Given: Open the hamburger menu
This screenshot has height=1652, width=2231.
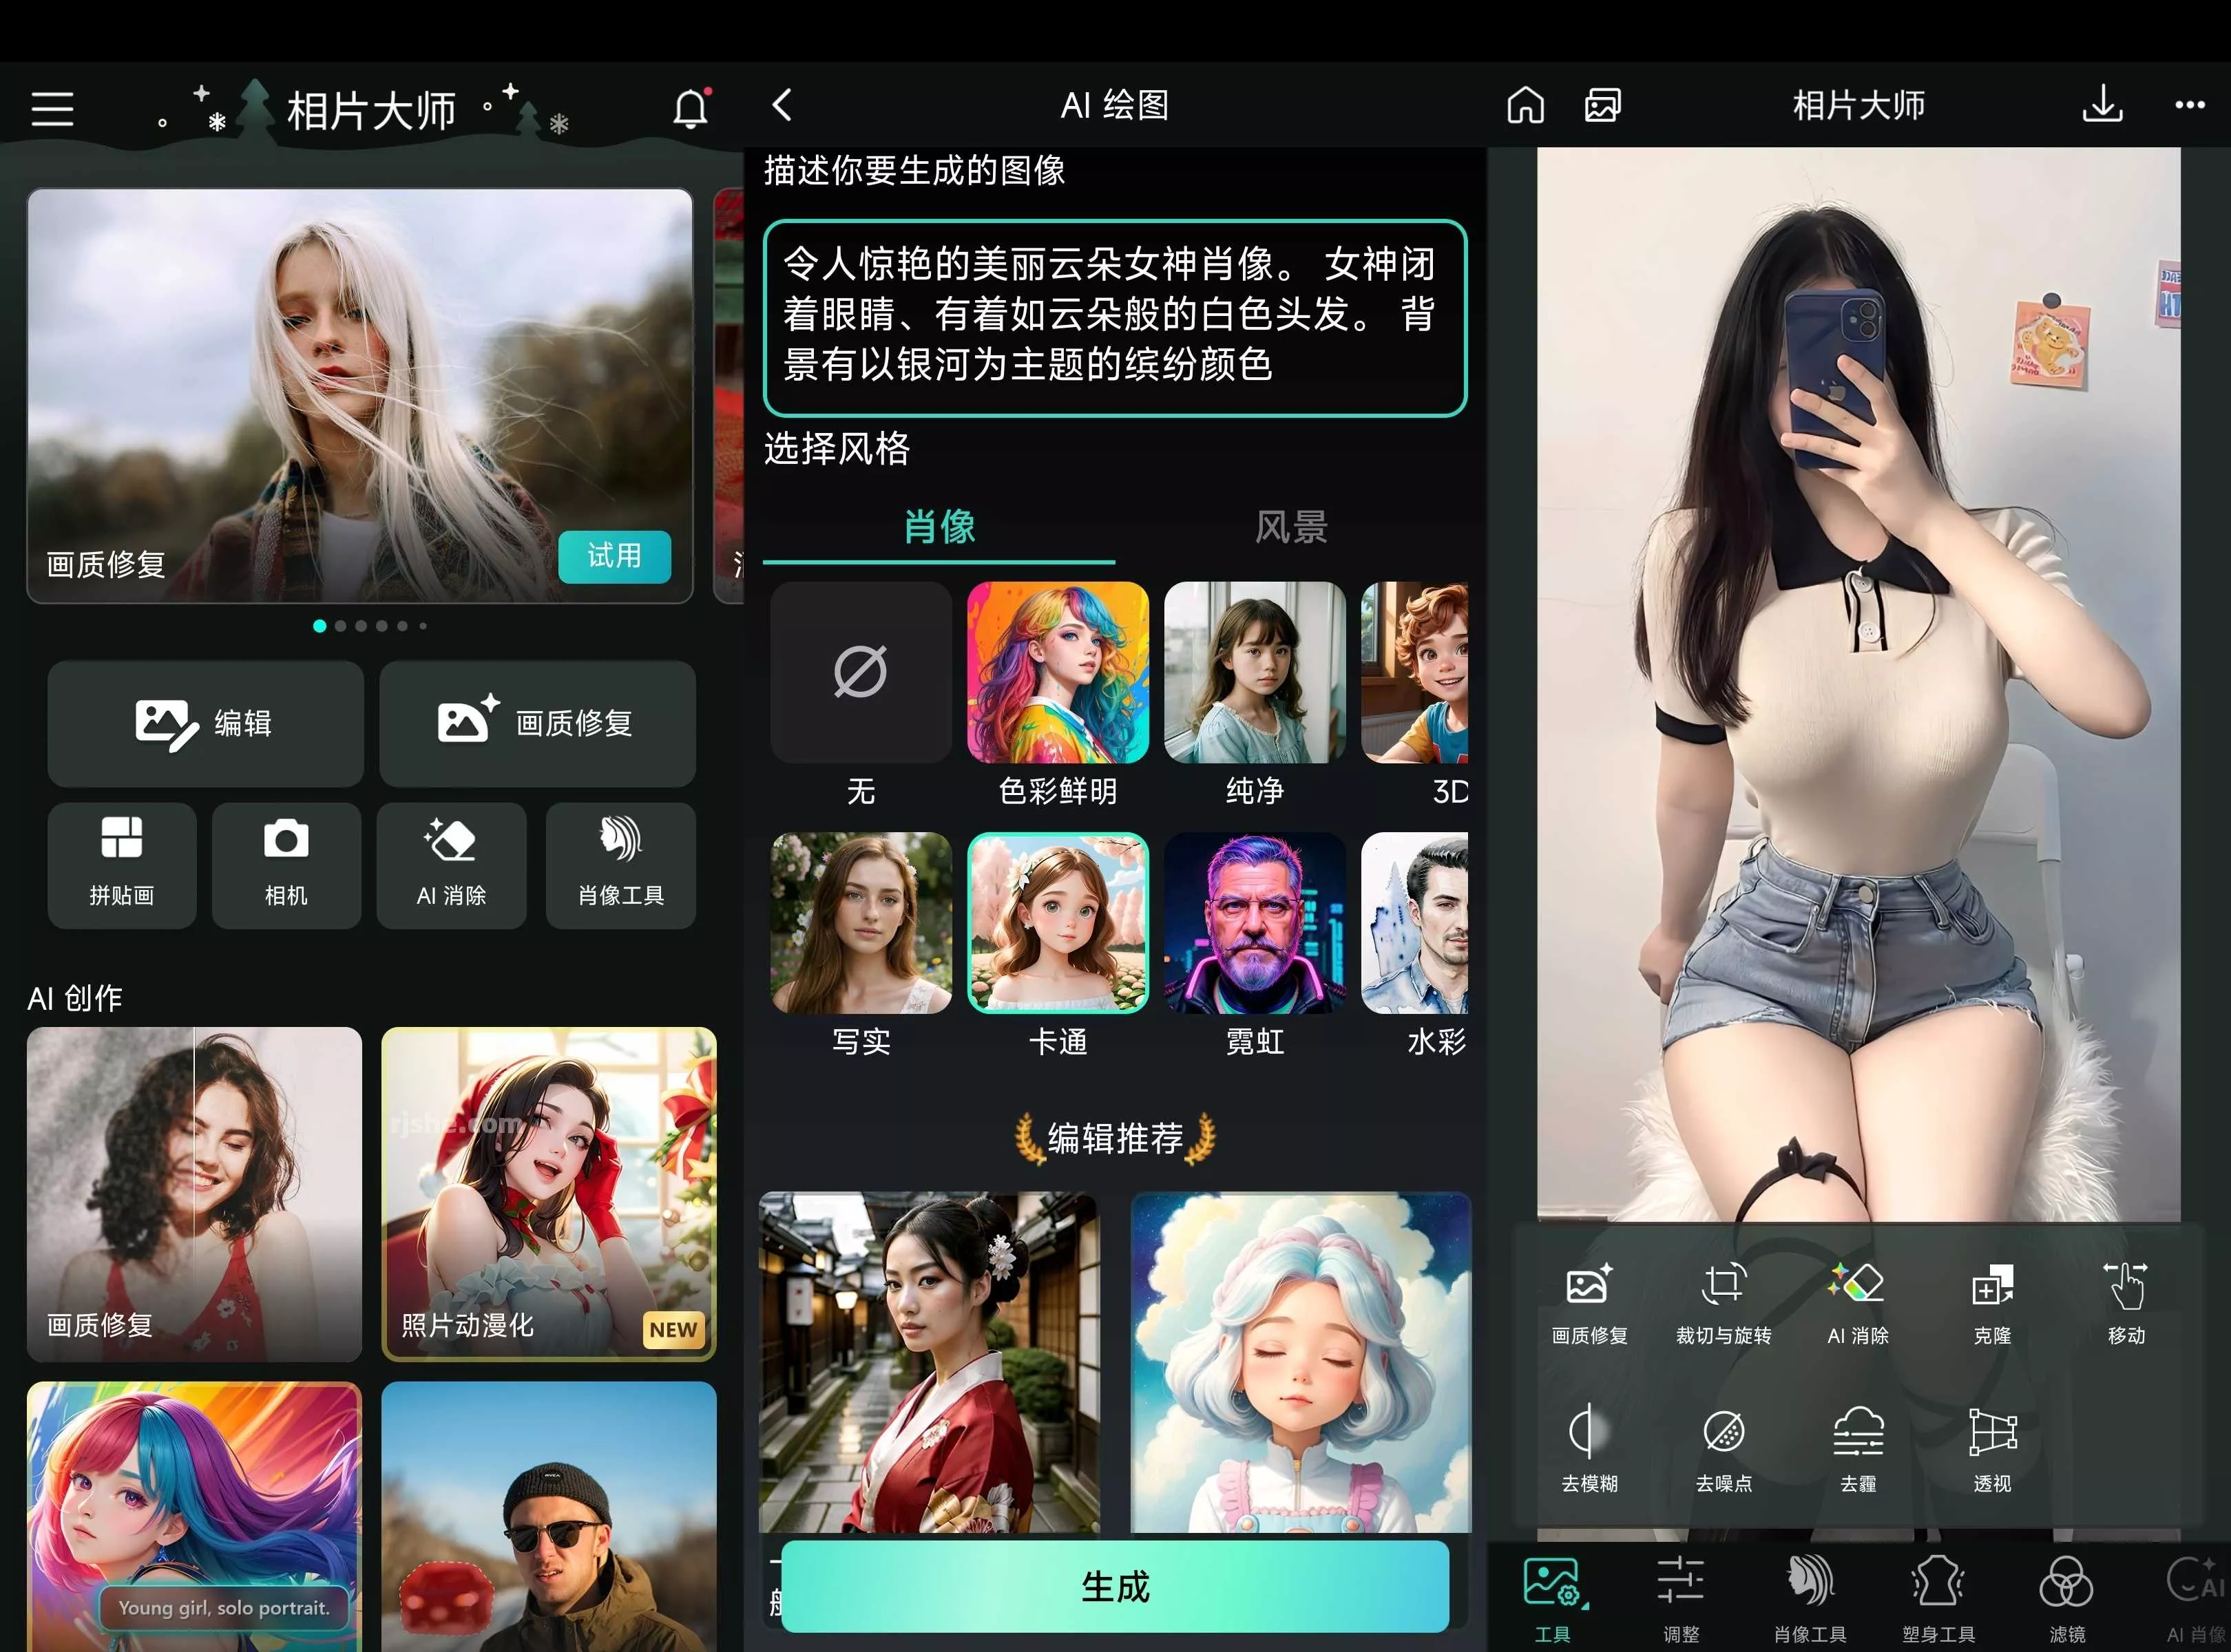Looking at the screenshot, I should point(52,107).
